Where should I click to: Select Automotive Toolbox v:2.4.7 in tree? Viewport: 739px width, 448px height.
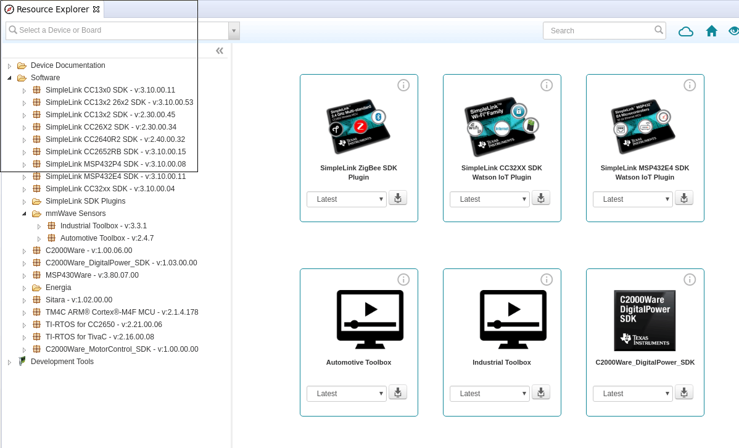pyautogui.click(x=107, y=238)
